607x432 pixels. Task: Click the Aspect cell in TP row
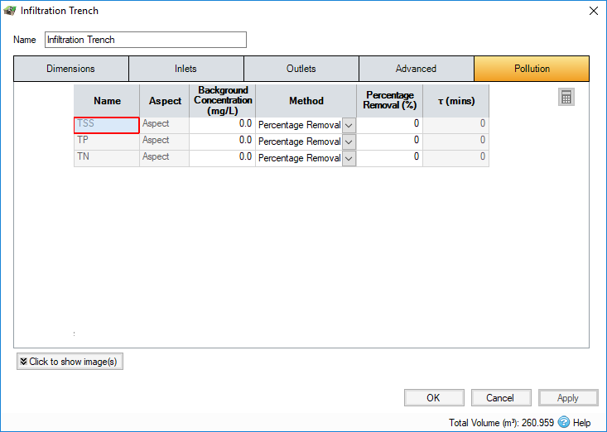click(164, 142)
